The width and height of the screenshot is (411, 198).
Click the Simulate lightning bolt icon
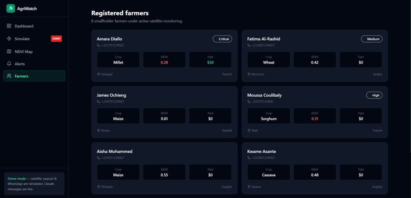[x=9, y=39]
